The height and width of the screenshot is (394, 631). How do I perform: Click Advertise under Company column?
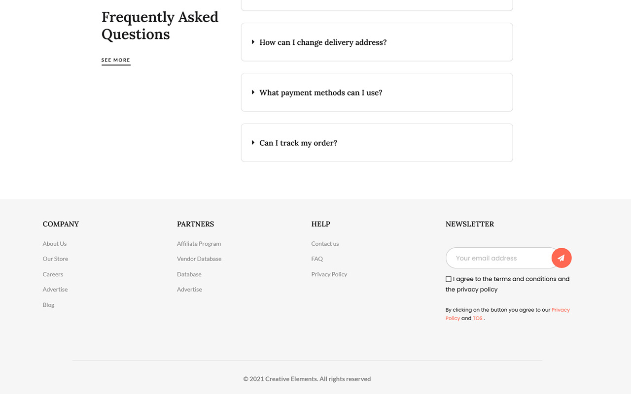tap(55, 290)
